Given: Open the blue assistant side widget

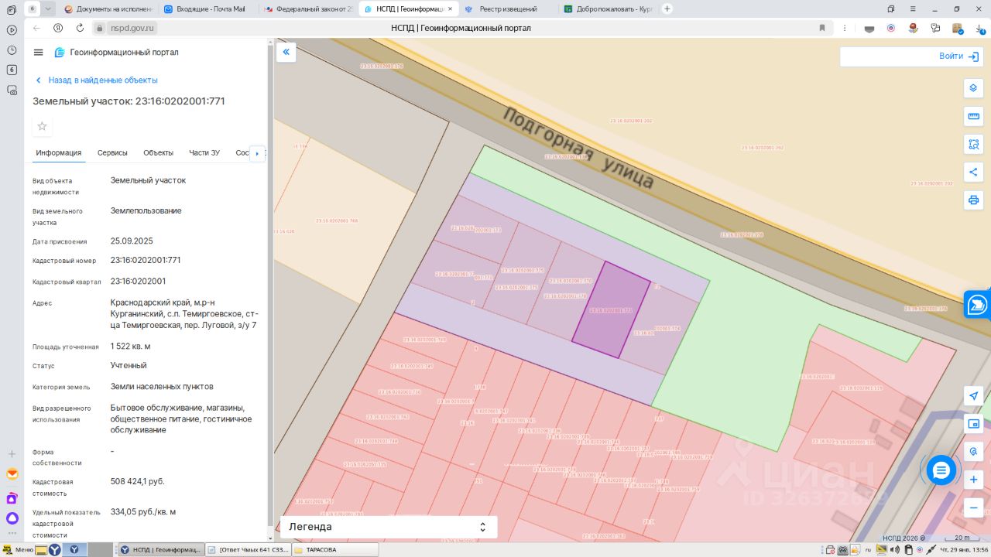Looking at the screenshot, I should click(x=978, y=304).
